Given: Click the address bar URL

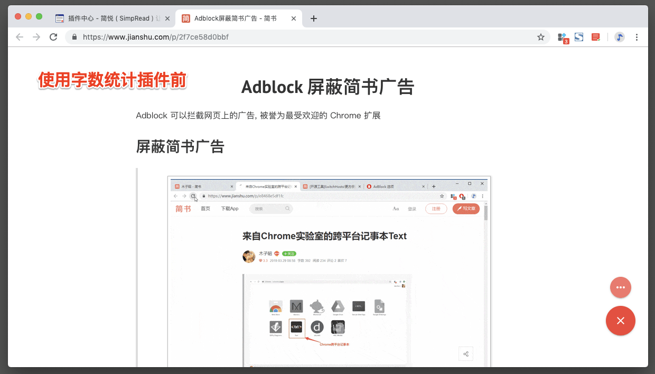Looking at the screenshot, I should pyautogui.click(x=156, y=37).
